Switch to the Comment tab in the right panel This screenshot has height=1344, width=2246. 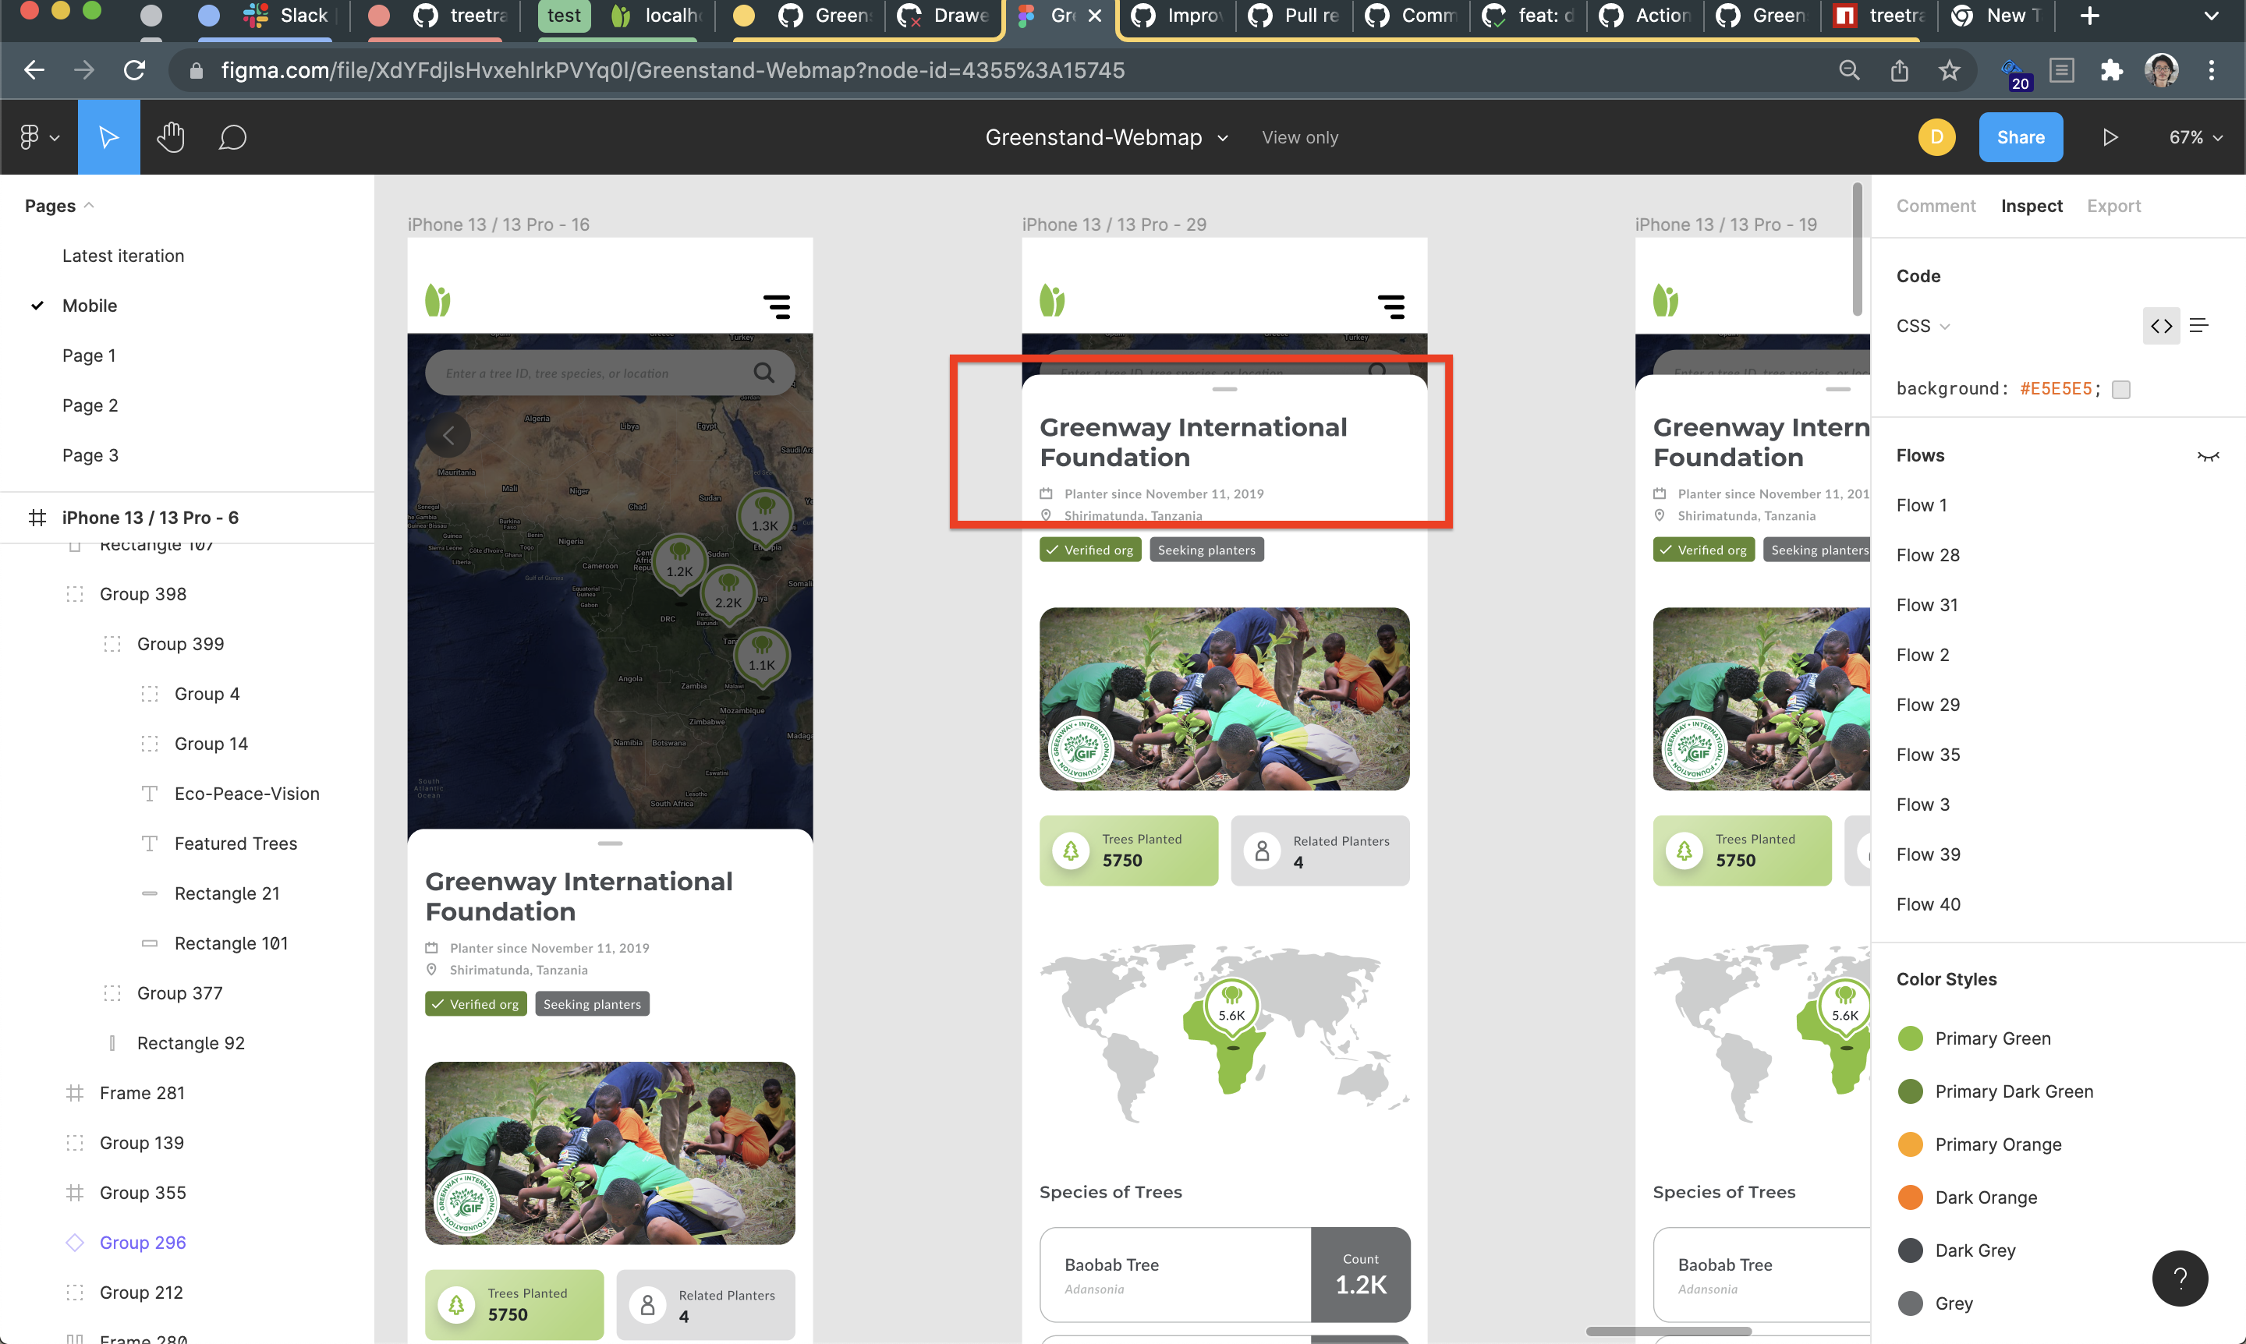(x=1936, y=206)
